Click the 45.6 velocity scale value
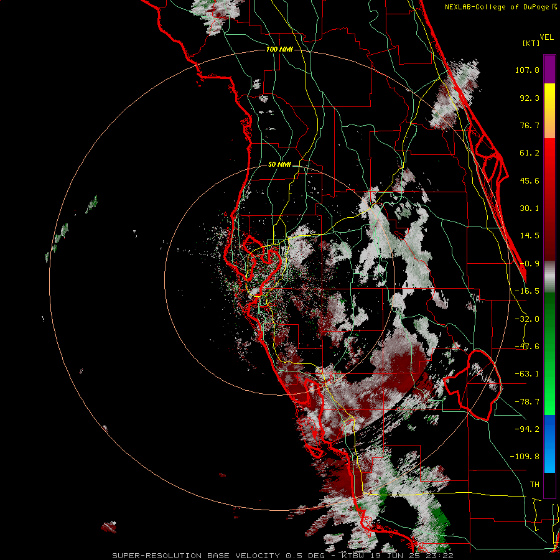The height and width of the screenshot is (560, 560). (x=530, y=180)
